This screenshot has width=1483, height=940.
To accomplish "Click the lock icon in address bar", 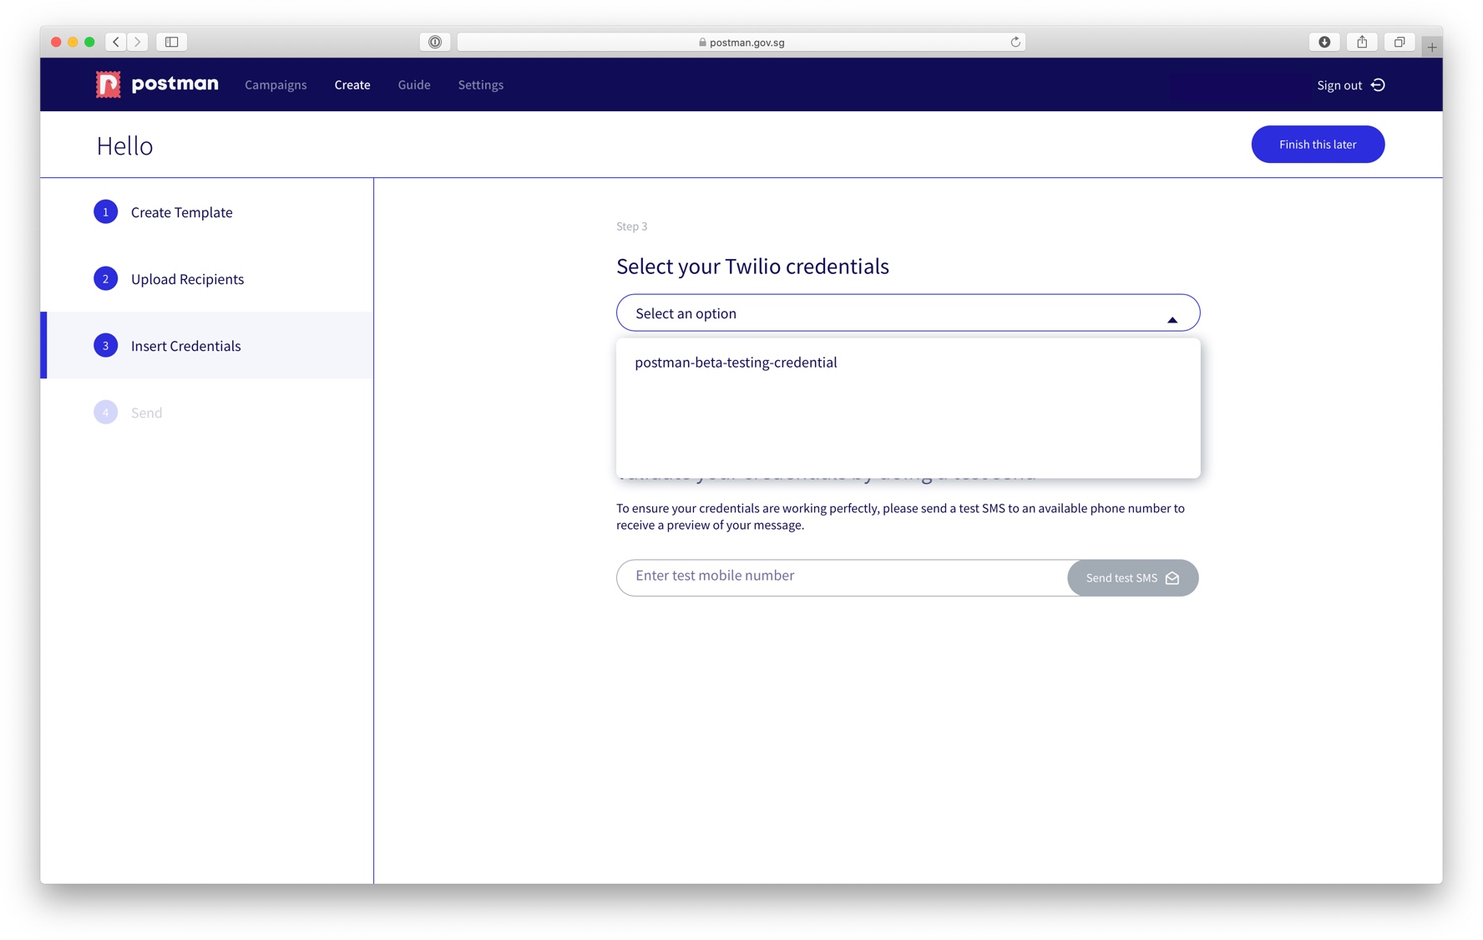I will (702, 42).
